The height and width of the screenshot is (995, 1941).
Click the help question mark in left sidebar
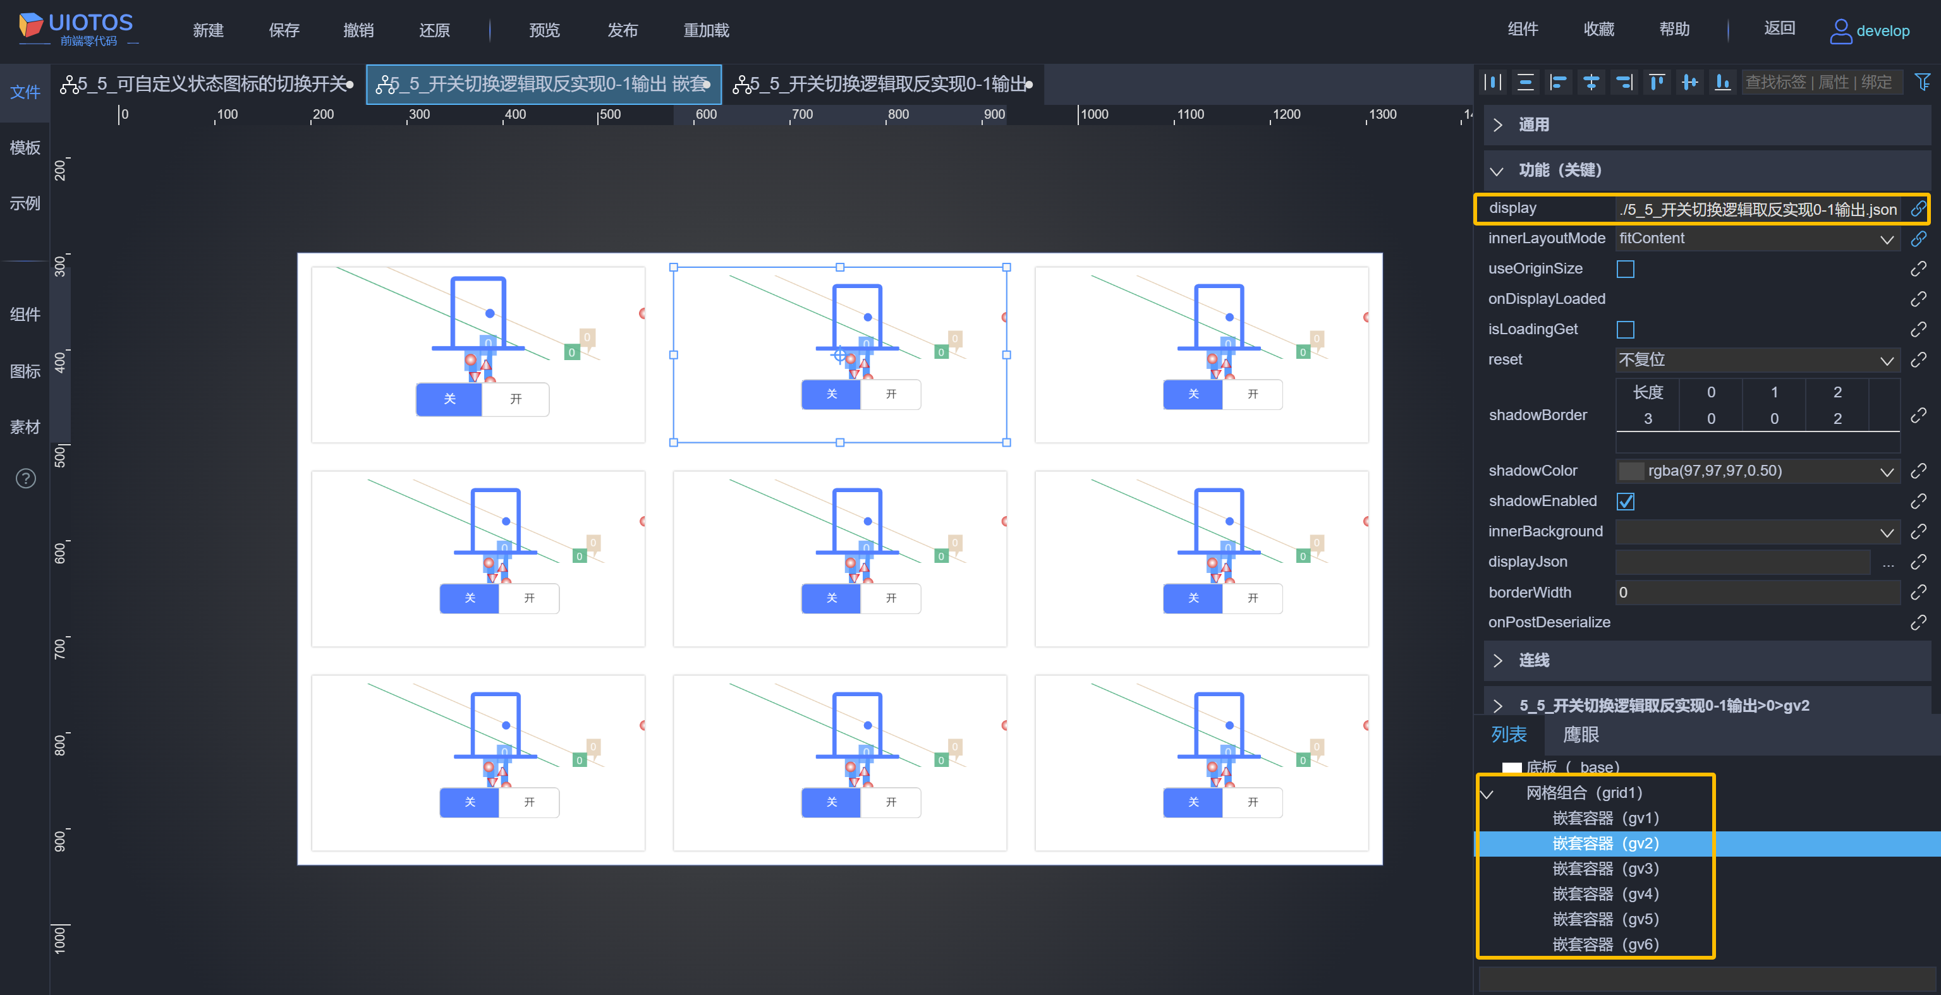(26, 478)
